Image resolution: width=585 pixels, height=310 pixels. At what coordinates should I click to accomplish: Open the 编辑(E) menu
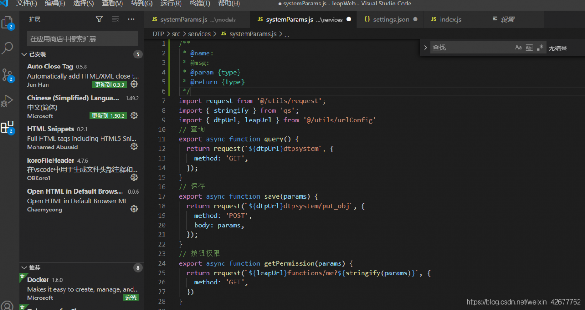55,4
